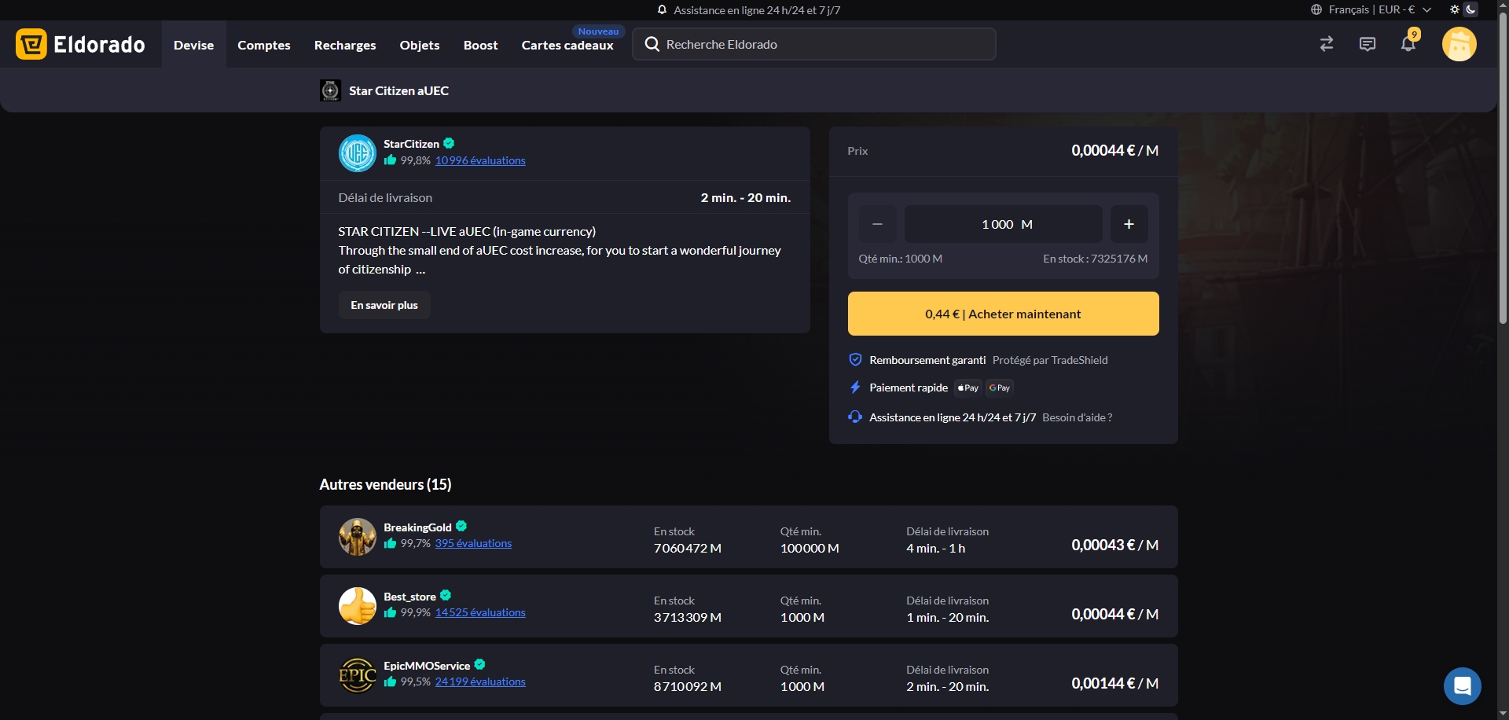Click the StarCitizen seller avatar
This screenshot has width=1509, height=720.
tap(358, 153)
